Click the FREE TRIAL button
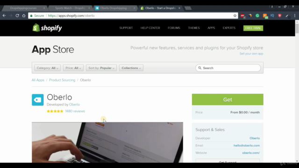 pos(253,28)
